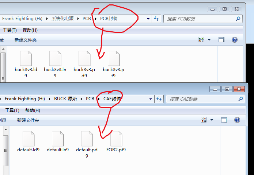Click PCB封装 breadcrumb segment

click(x=109, y=19)
